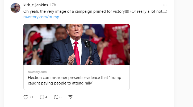Click the rawstory.com domain label in card
The width and height of the screenshot is (193, 107).
click(37, 72)
